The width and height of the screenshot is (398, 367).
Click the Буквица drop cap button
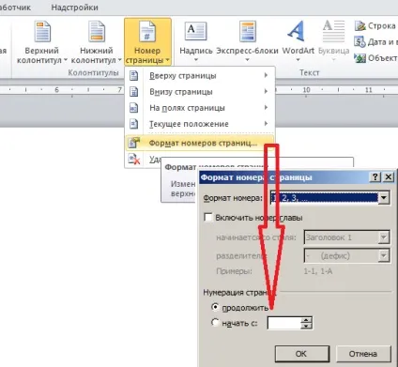pyautogui.click(x=333, y=42)
